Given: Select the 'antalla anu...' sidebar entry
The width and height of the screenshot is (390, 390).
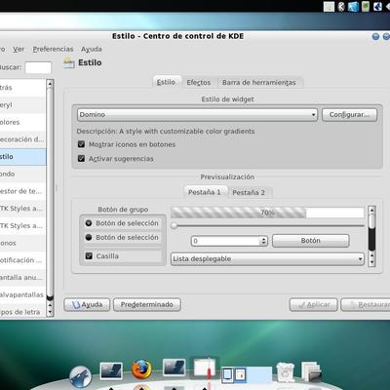Looking at the screenshot, I should [22, 277].
